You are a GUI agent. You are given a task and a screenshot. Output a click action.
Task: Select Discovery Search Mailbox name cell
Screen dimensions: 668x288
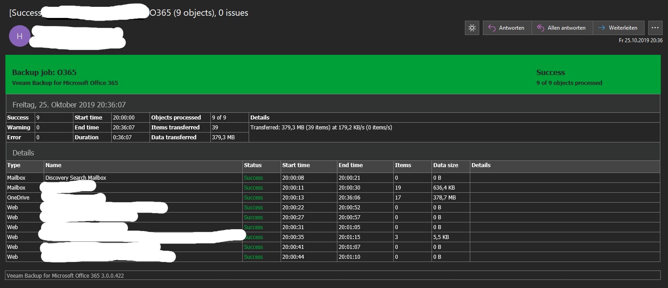tap(76, 178)
